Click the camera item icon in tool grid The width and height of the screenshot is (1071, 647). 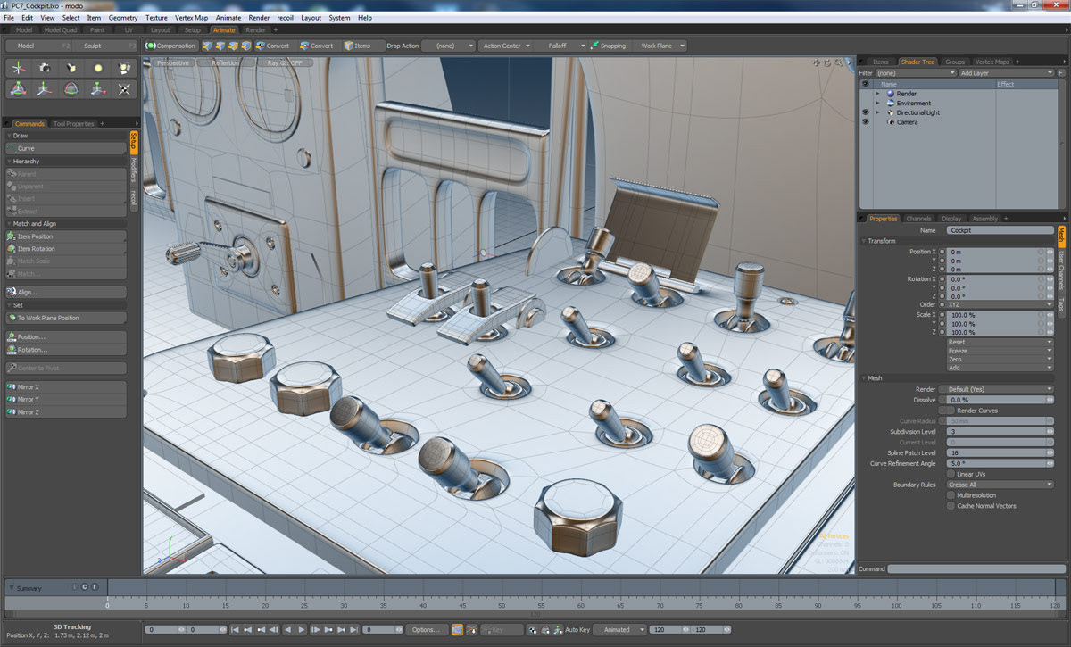[44, 68]
